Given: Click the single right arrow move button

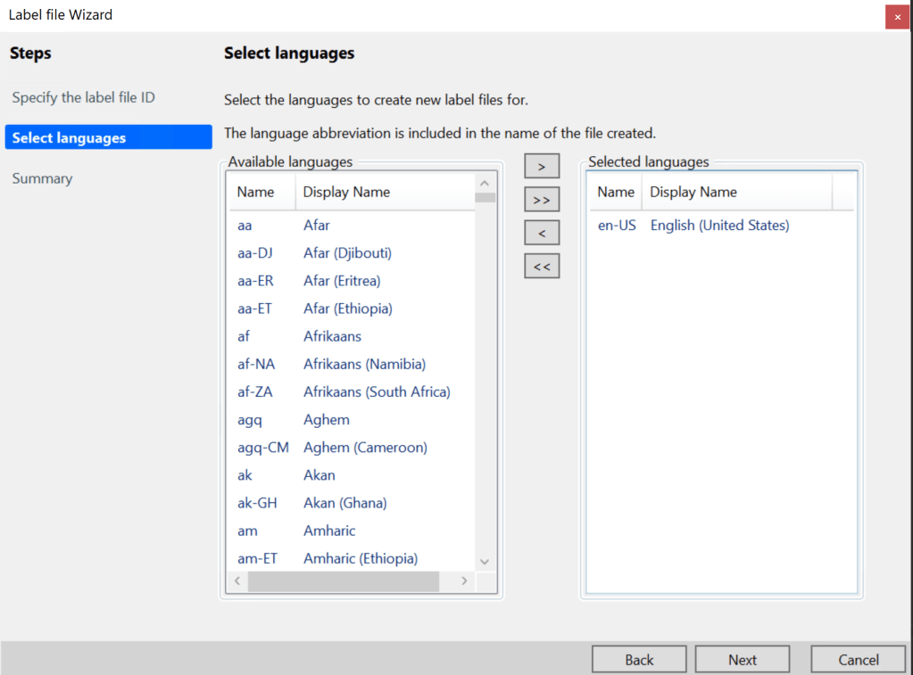Looking at the screenshot, I should pyautogui.click(x=542, y=167).
